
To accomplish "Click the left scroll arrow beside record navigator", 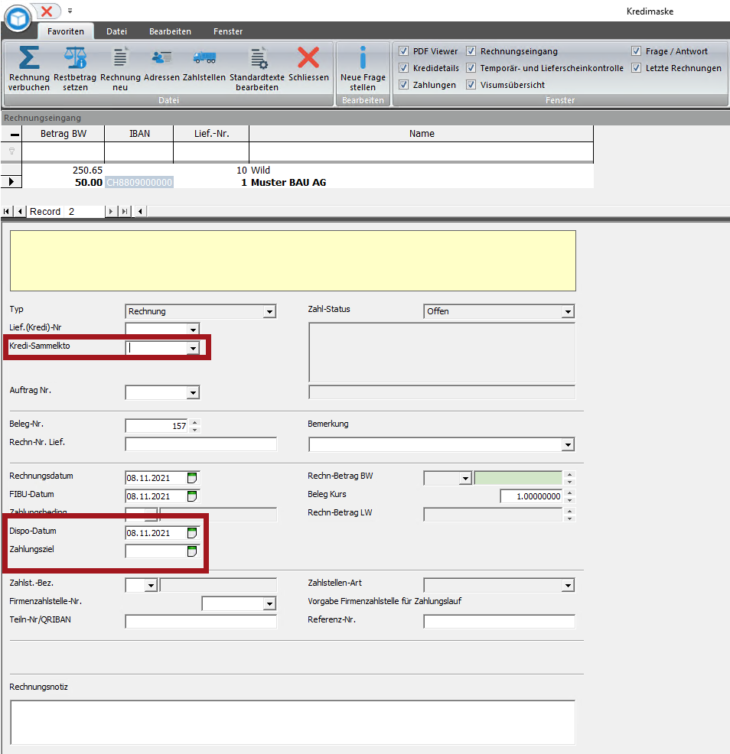I will [x=140, y=211].
